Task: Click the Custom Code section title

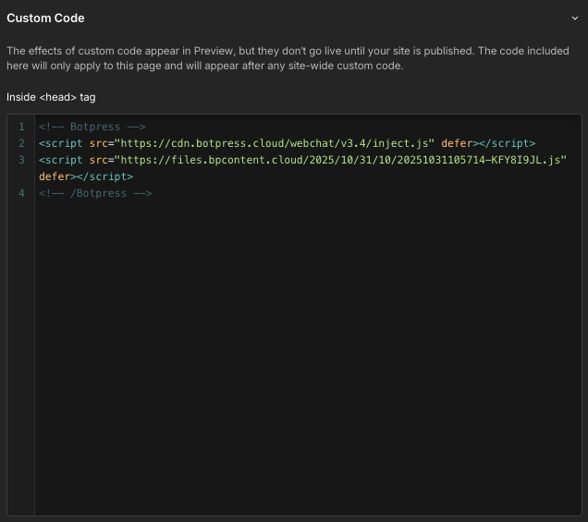Action: 45,18
